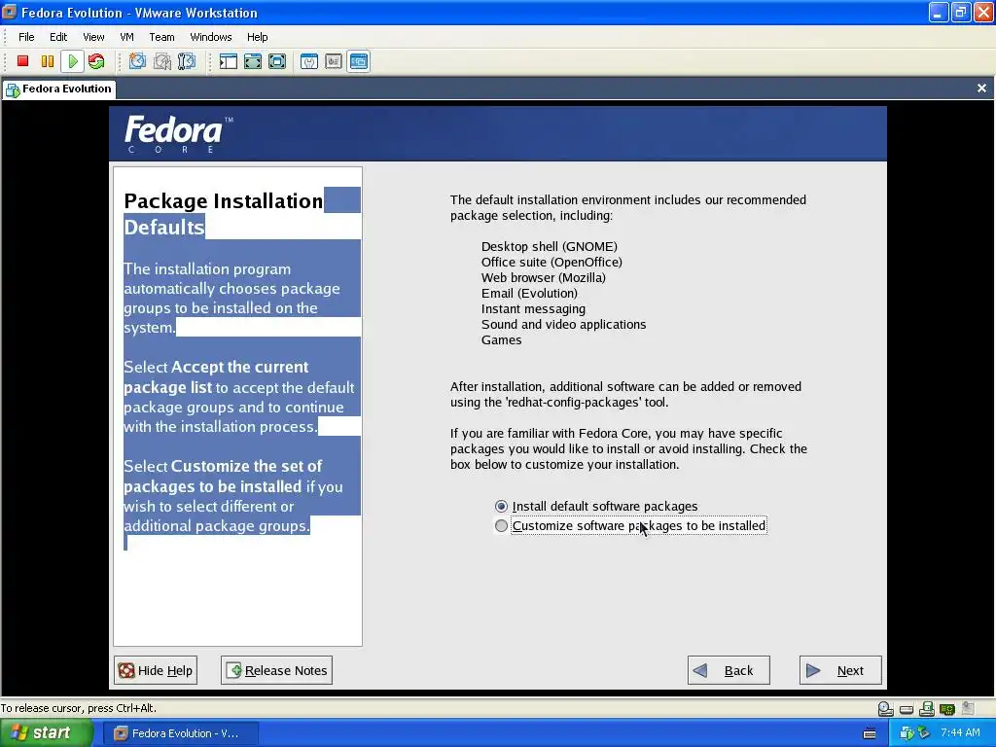Open the VM menu
The image size is (996, 747).
(x=126, y=37)
